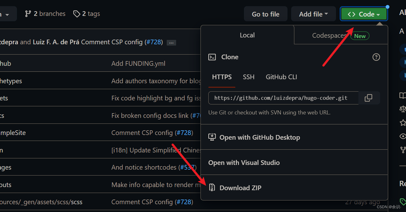Click the tag icon beside 2 tags
The width and height of the screenshot is (406, 212).
point(77,14)
